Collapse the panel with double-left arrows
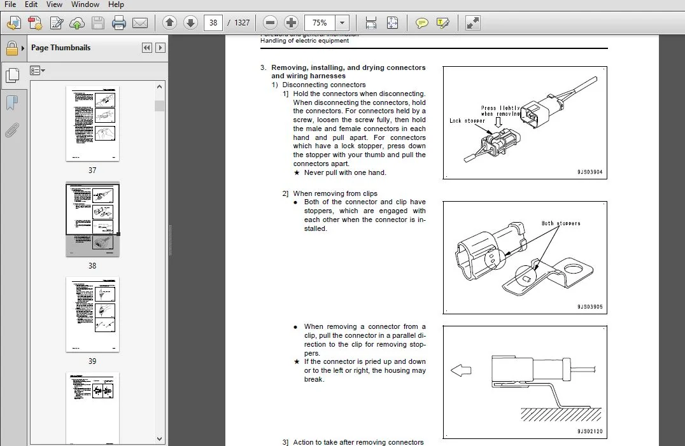Image resolution: width=685 pixels, height=446 pixels. pyautogui.click(x=147, y=48)
